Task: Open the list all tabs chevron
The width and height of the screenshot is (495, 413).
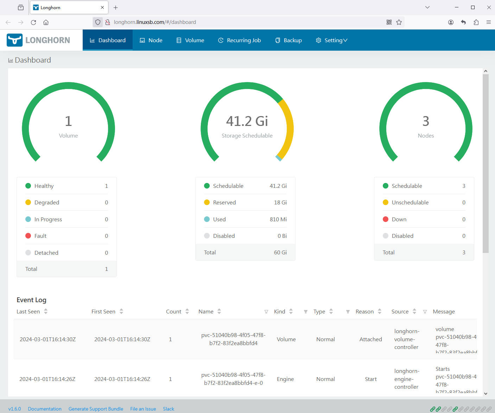Action: (x=427, y=7)
